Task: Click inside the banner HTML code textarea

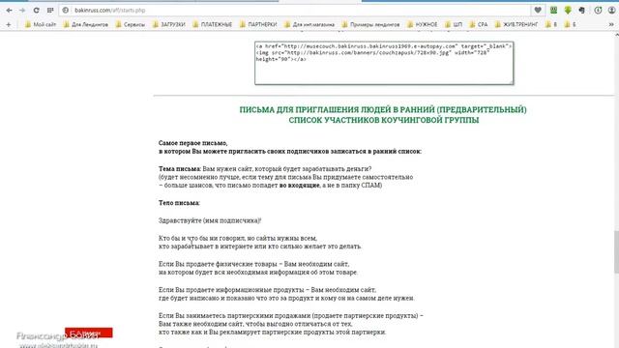Action: click(x=384, y=63)
